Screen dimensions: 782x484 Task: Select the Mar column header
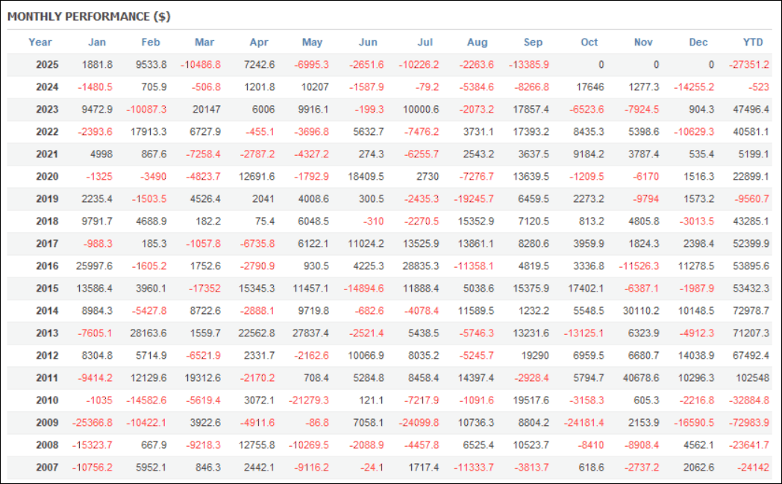pyautogui.click(x=204, y=43)
